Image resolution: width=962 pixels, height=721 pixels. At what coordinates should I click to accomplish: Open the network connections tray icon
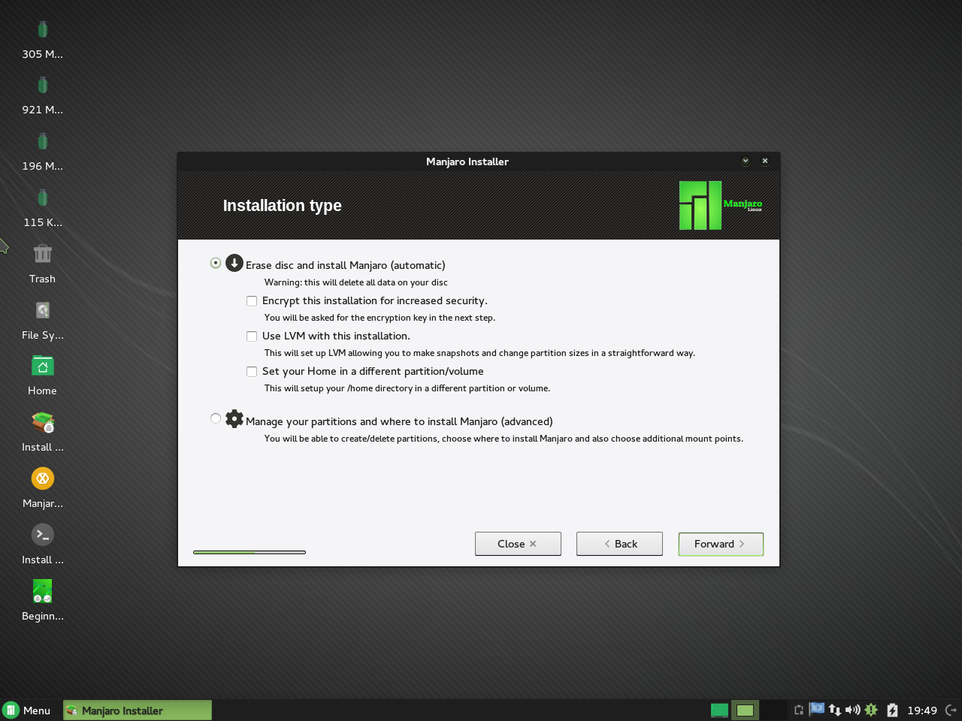(x=834, y=710)
